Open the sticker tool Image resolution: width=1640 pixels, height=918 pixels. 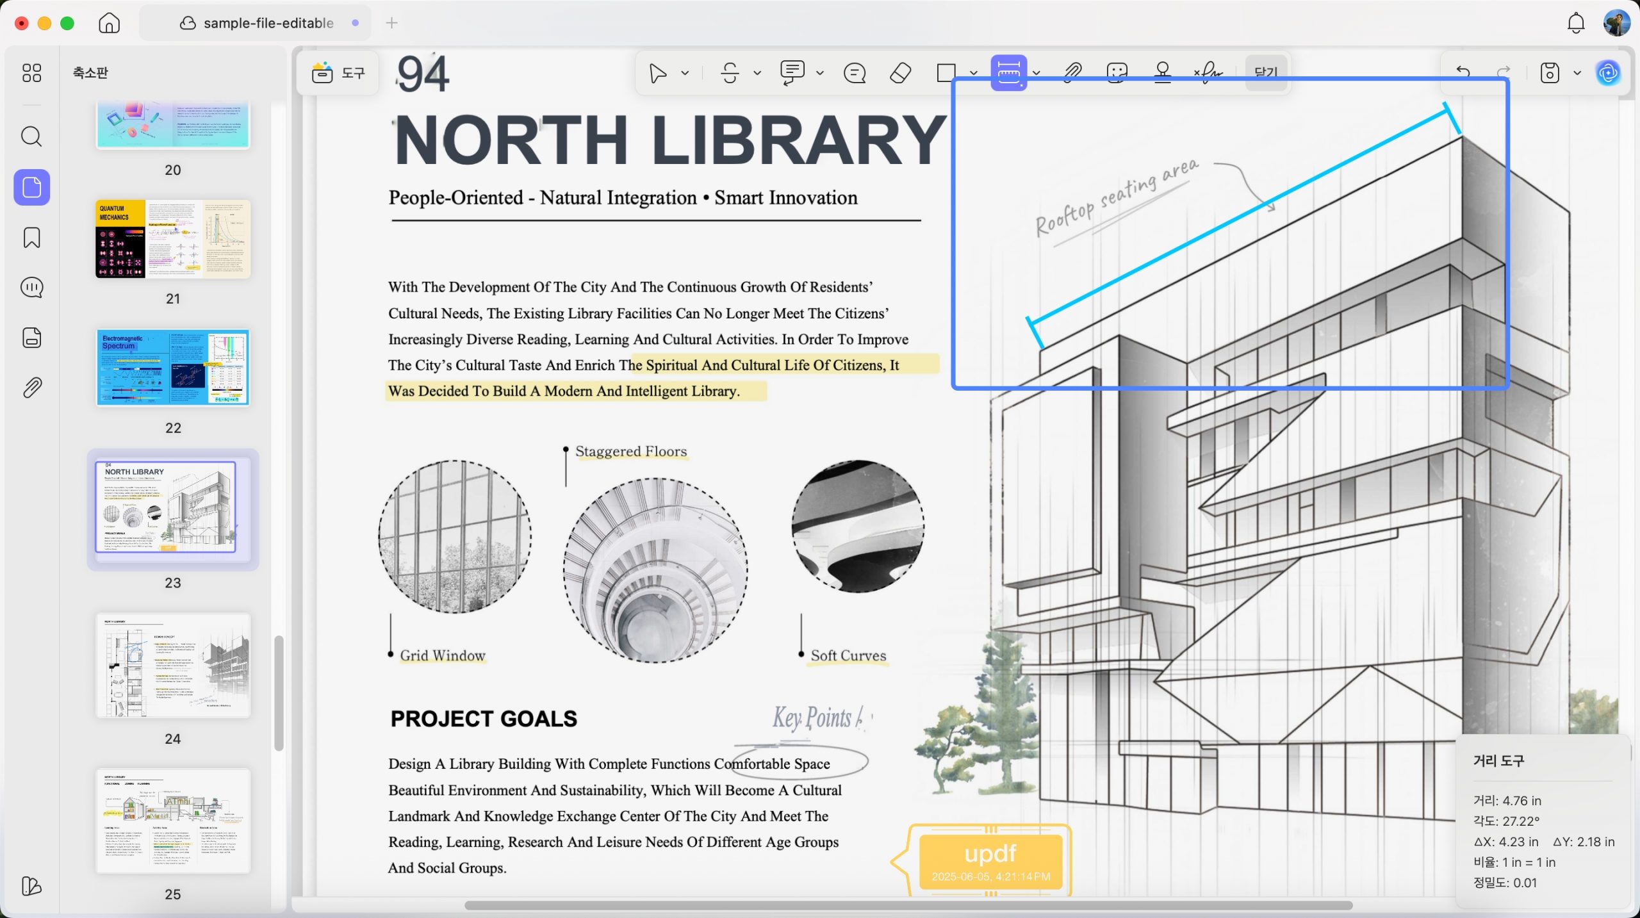pyautogui.click(x=1117, y=73)
